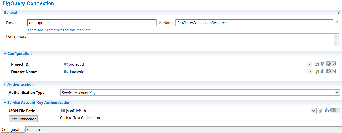Viewport: 342px width, 133px height.
Task: Click into the Description text area
Action: pos(181,40)
